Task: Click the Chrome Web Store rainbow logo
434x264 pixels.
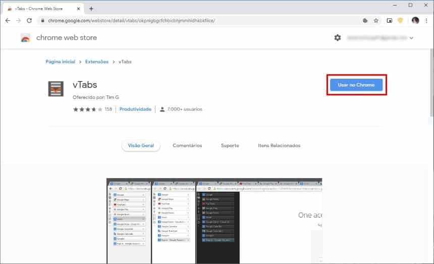Action: (25, 38)
